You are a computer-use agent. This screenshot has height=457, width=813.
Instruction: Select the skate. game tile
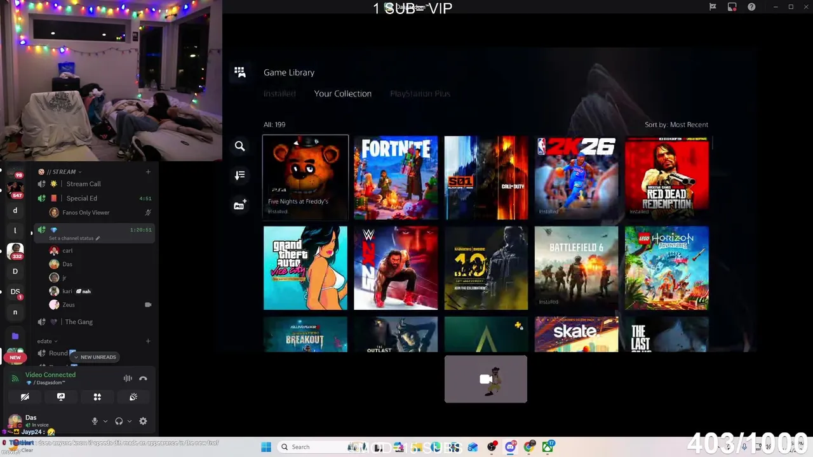pos(576,334)
